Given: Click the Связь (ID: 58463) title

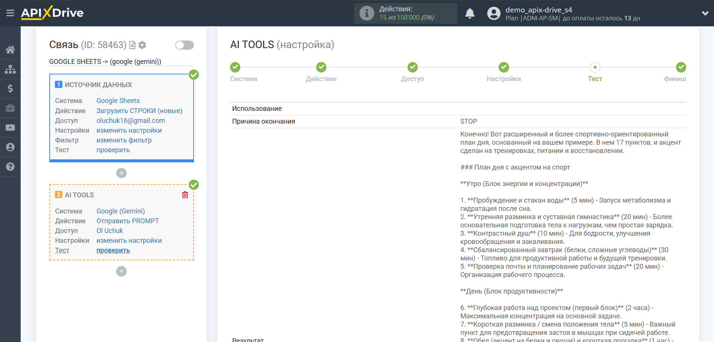Looking at the screenshot, I should point(88,45).
